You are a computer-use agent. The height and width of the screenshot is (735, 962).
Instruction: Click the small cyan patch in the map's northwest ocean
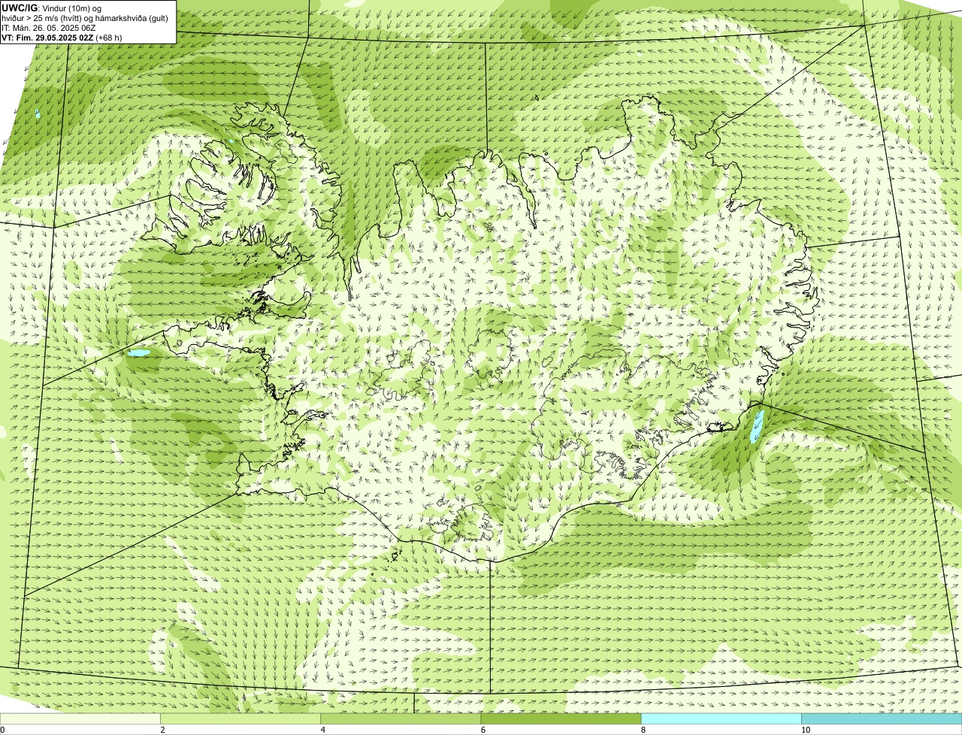[x=37, y=114]
